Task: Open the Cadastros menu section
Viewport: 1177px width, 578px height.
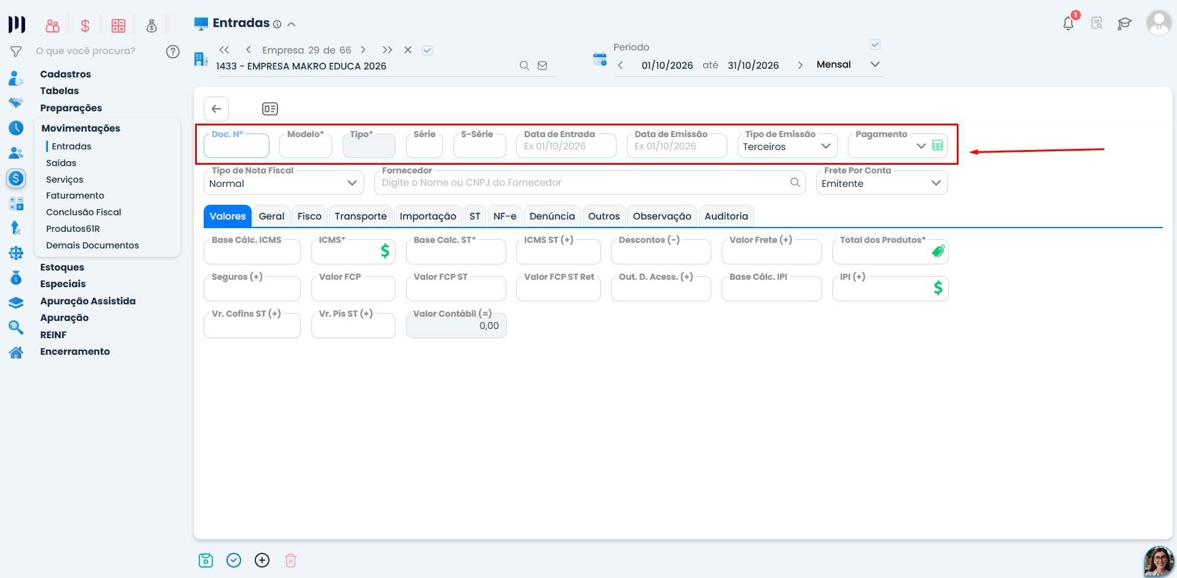Action: pos(65,74)
